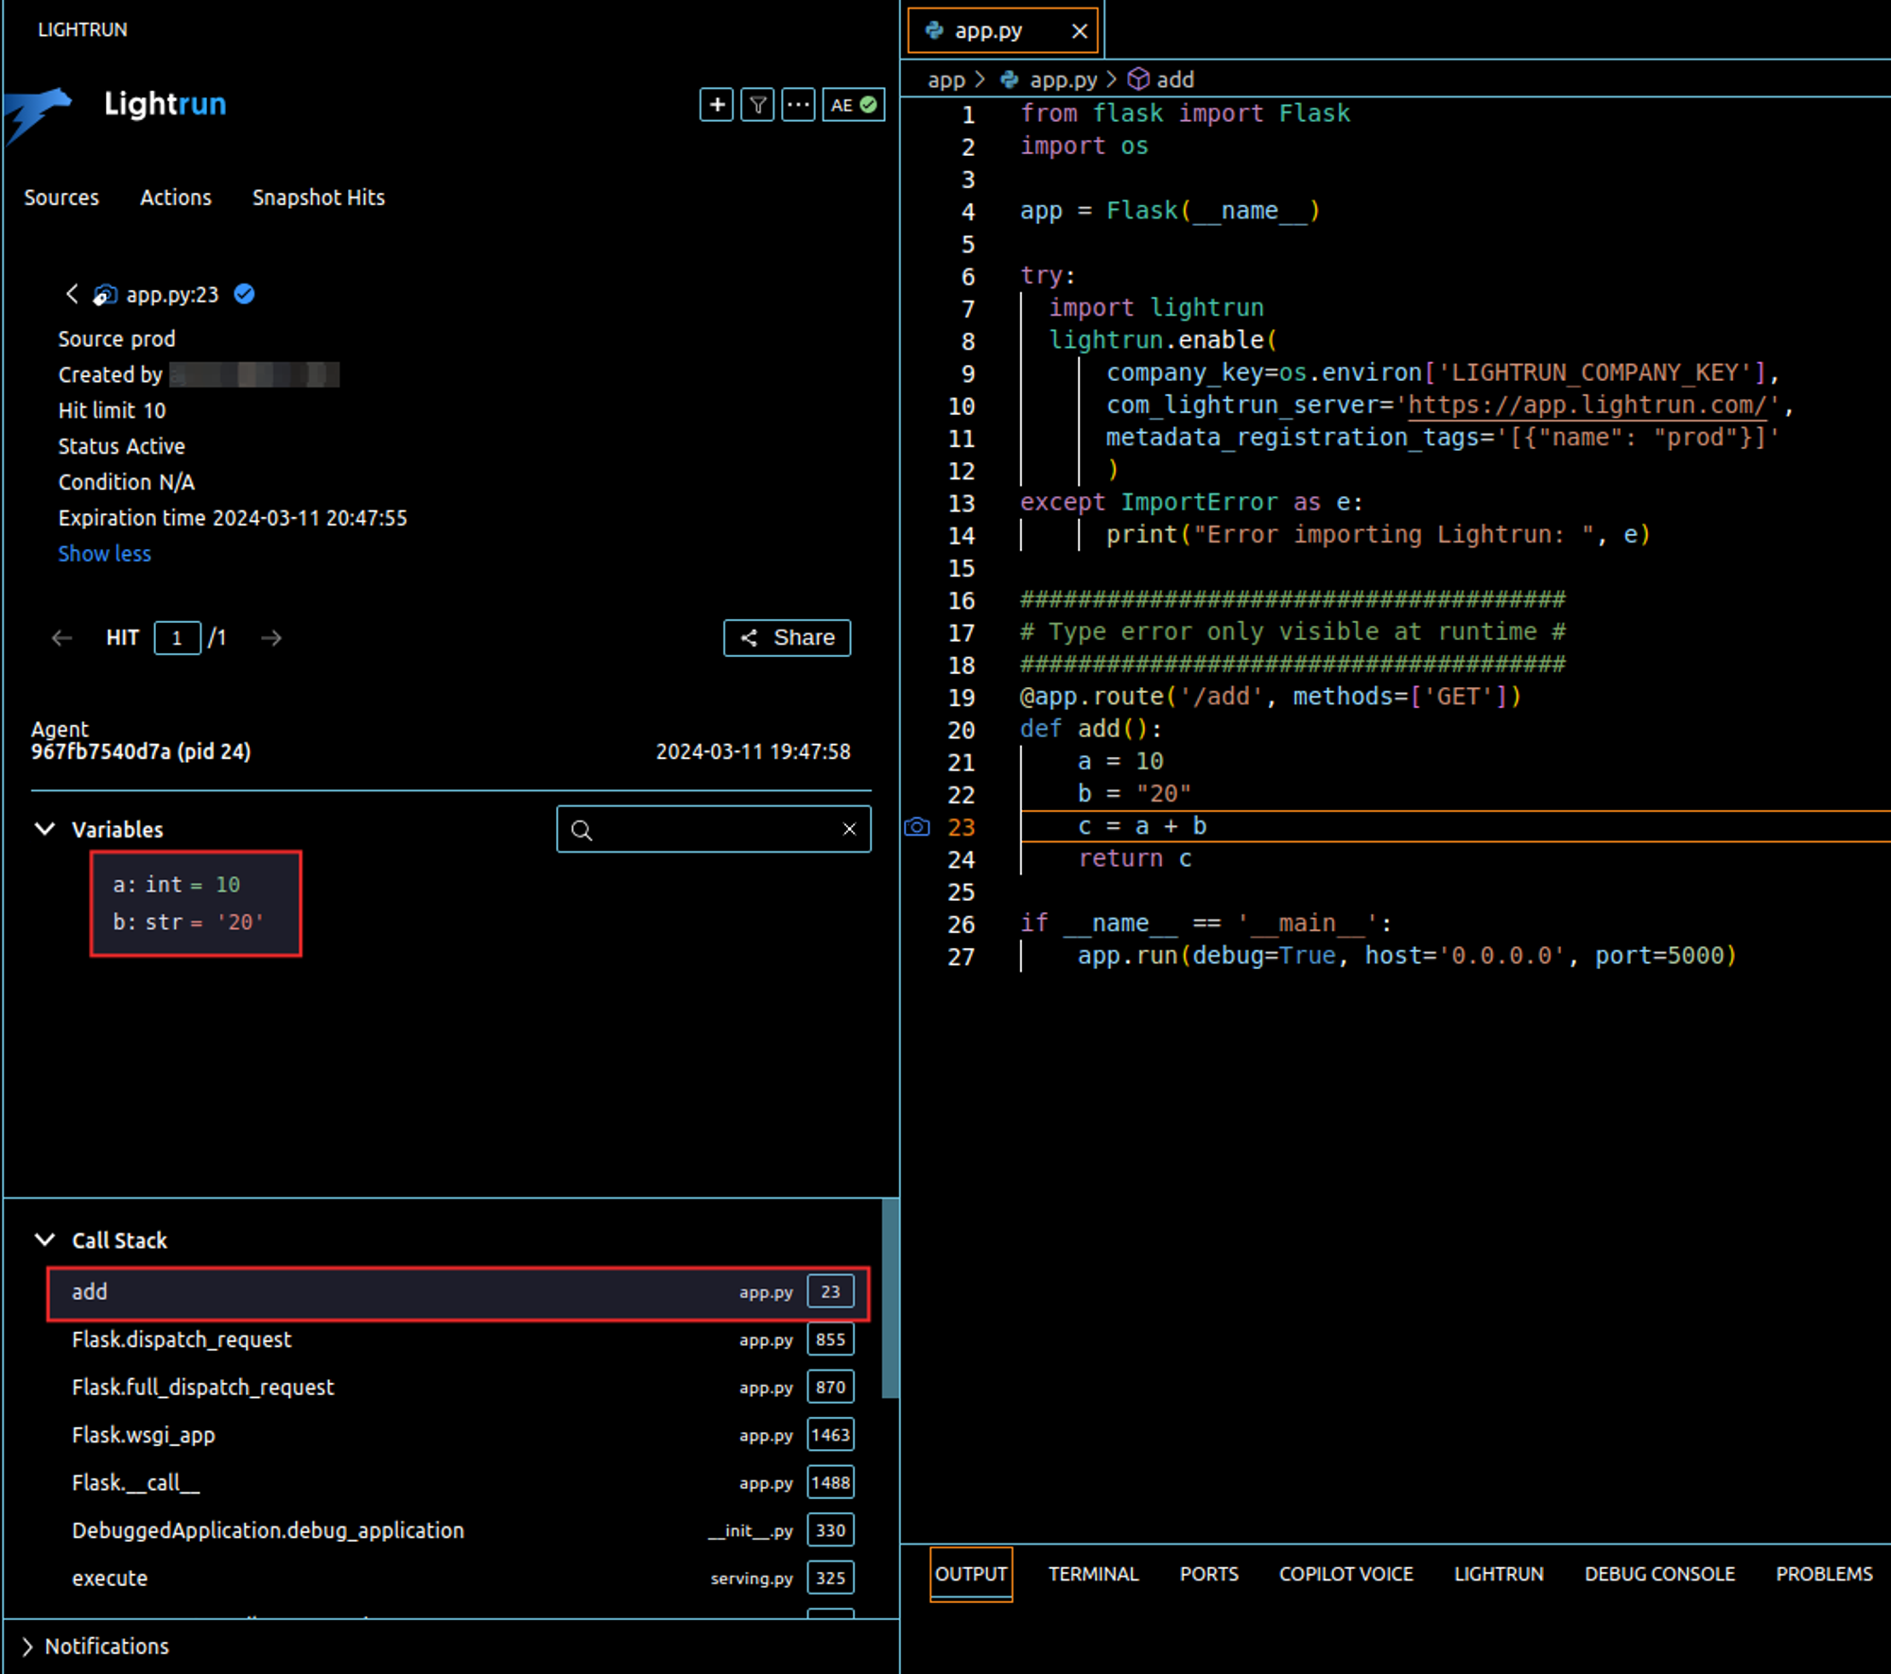Viewport: 1891px width, 1674px height.
Task: Click the back chevron beside app.py:23
Action: [72, 294]
